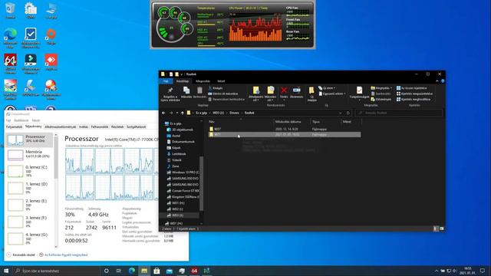Viewport: 491px width, 276px height.
Task: Switch to Folyamatok tab in Task Manager
Action: [x=14, y=127]
